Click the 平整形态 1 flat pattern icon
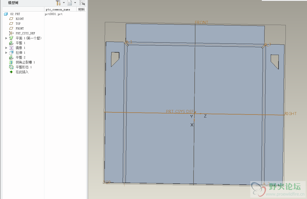The height and width of the screenshot is (199, 307). pos(11,67)
